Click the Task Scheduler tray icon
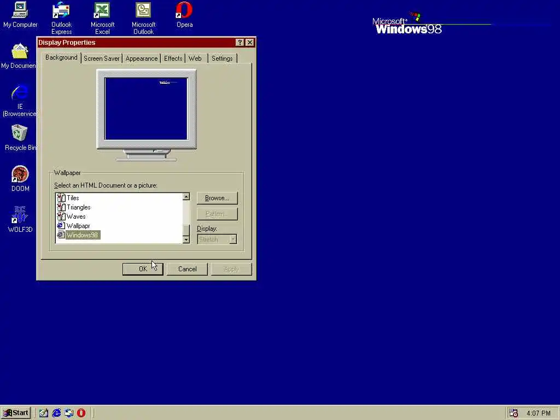 [514, 413]
